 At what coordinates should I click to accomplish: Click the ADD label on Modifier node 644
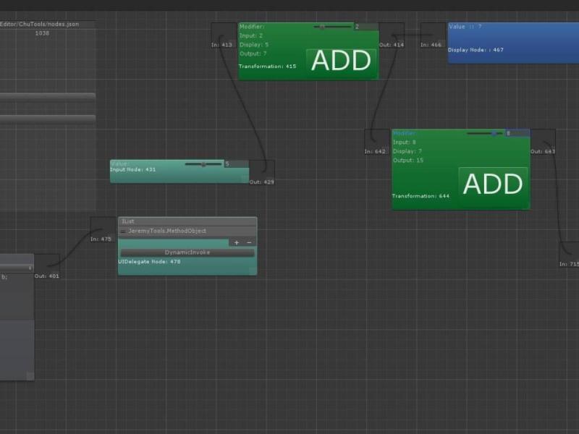click(493, 184)
